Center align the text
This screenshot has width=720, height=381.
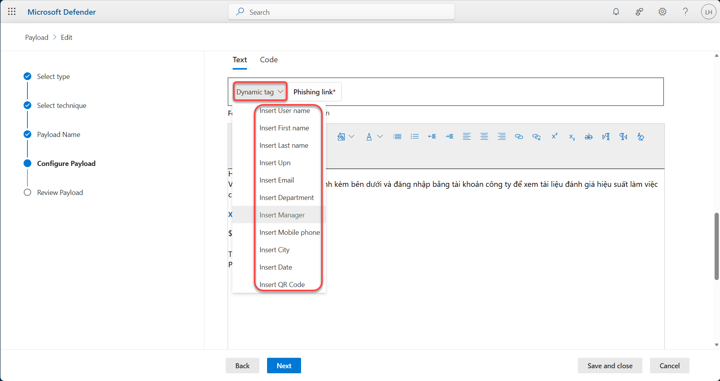pyautogui.click(x=484, y=137)
